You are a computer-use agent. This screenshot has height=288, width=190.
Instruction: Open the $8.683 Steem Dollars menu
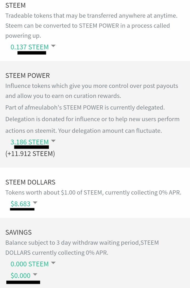(x=20, y=204)
